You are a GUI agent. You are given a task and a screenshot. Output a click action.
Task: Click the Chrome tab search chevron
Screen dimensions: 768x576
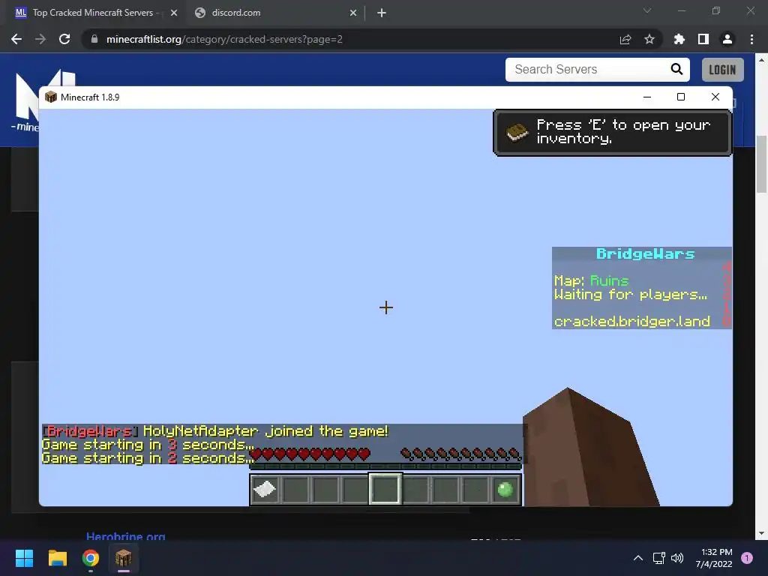(x=647, y=10)
